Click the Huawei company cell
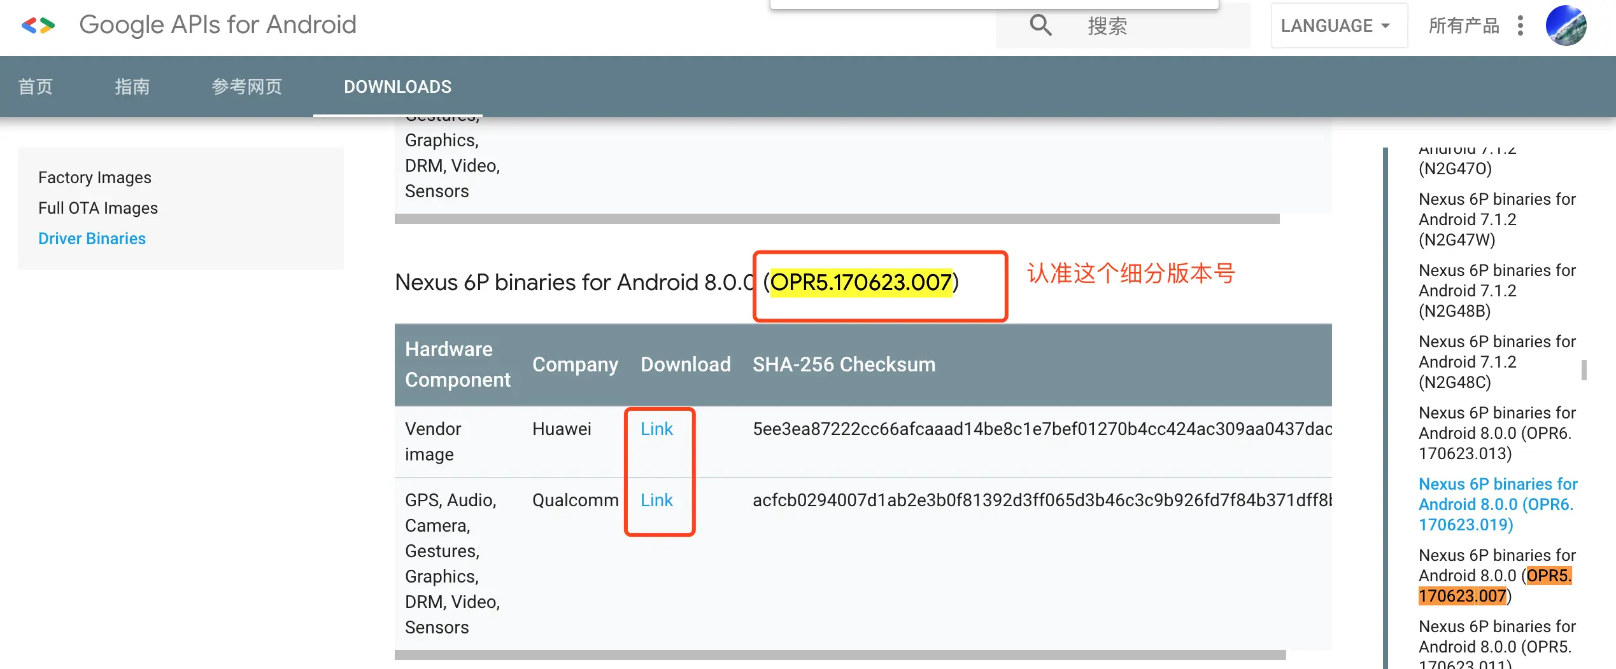The height and width of the screenshot is (669, 1616). pos(562,429)
